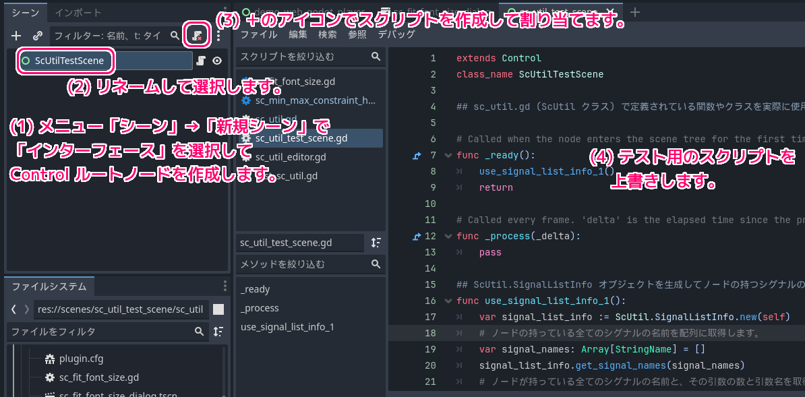805x397 pixels.
Task: Select plugin.cfg in the FileSystem tree
Action: 81,359
